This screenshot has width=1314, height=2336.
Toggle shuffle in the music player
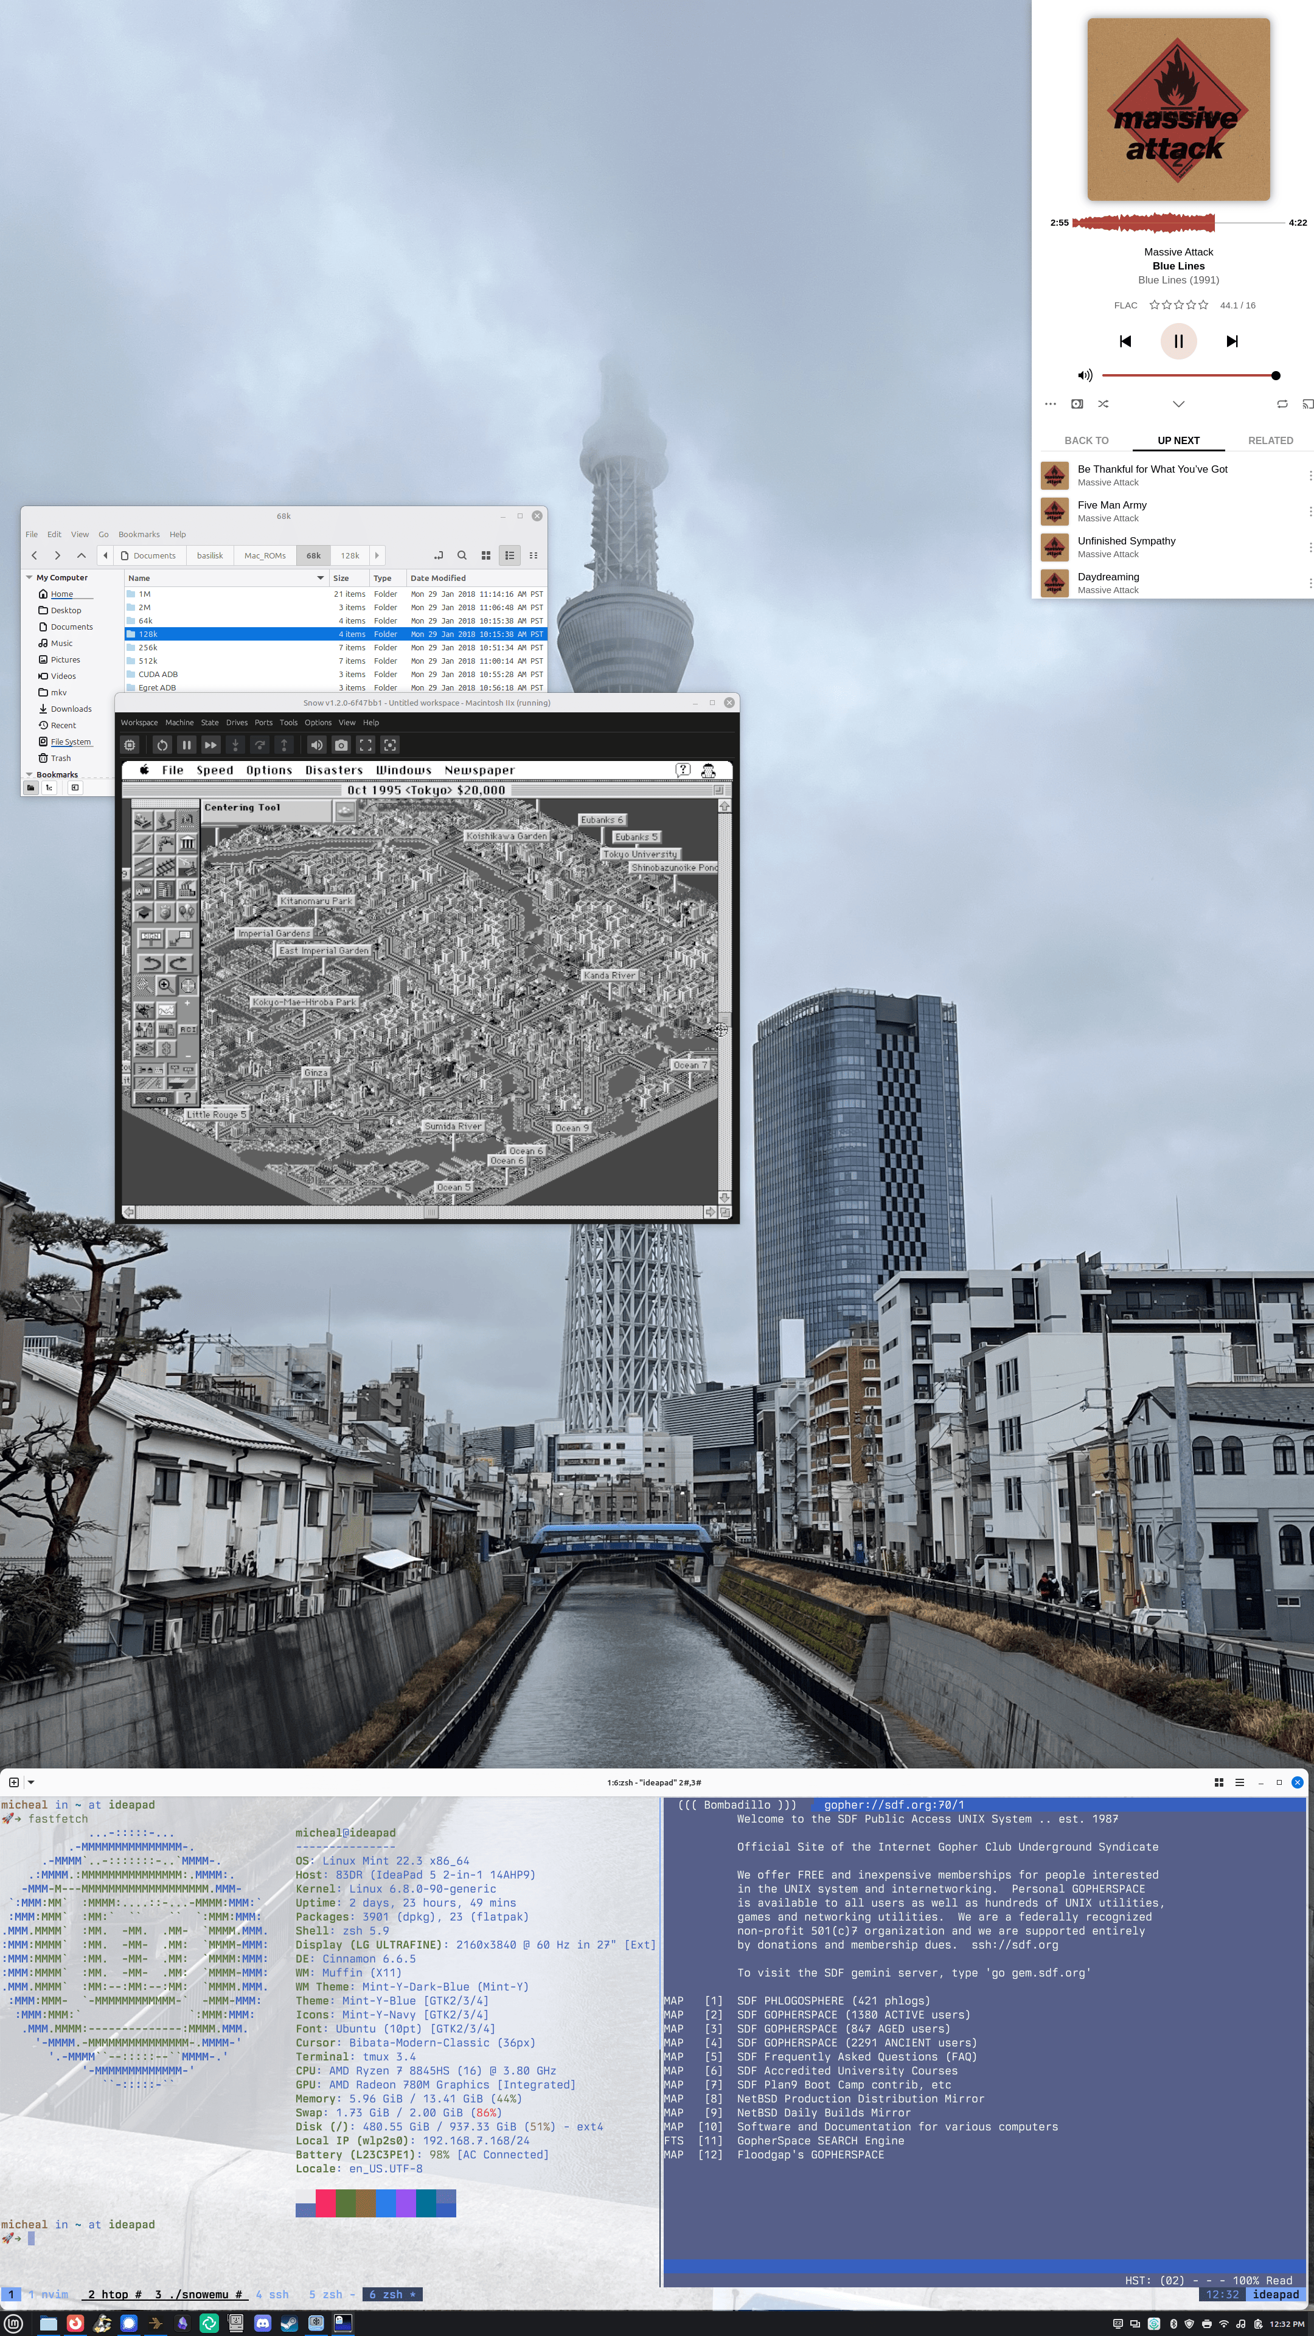click(1103, 403)
